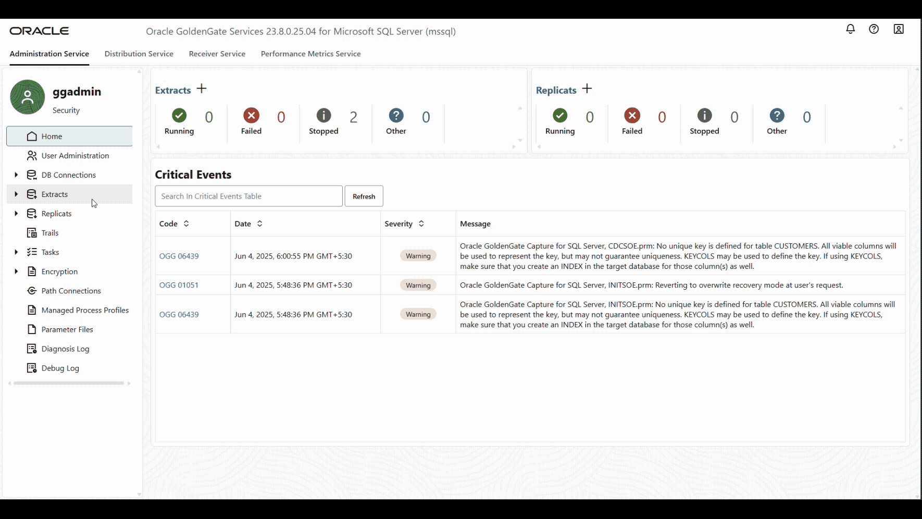Add a new Replicat with the plus icon

coord(587,89)
